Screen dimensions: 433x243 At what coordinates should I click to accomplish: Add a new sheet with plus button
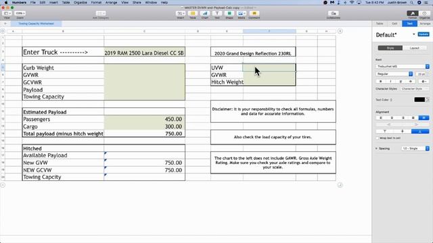coord(5,24)
